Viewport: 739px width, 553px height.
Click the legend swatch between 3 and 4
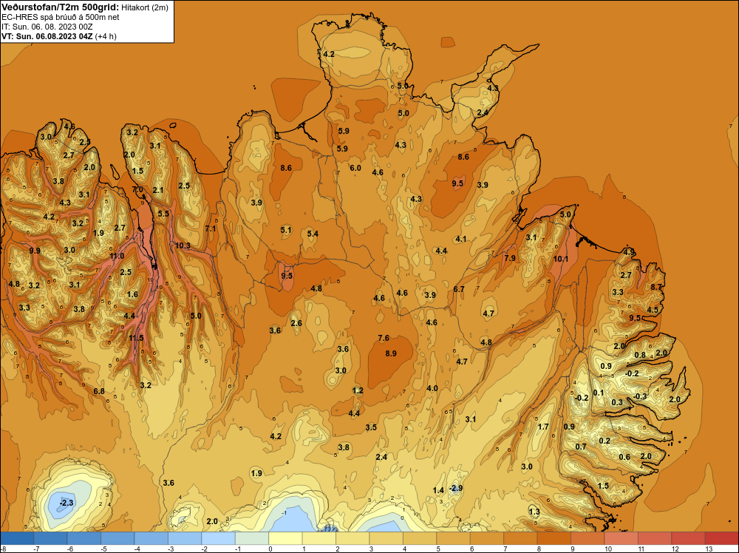click(386, 538)
